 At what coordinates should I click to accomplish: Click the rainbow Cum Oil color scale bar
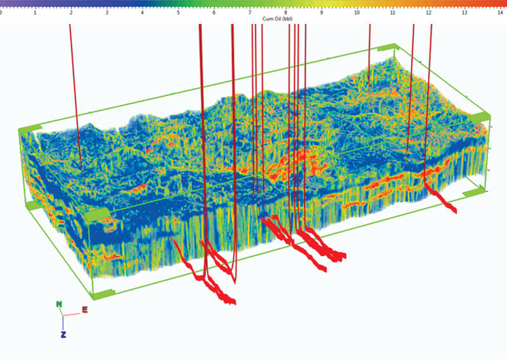click(253, 4)
